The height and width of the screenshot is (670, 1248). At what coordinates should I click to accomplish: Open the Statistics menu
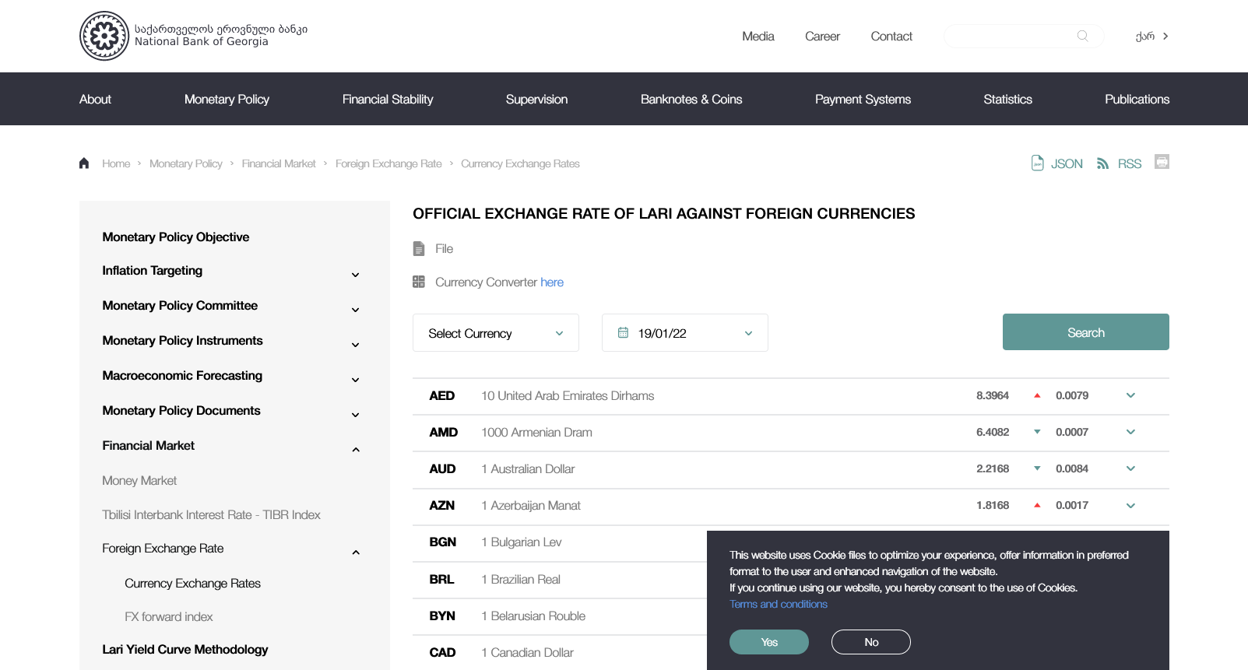click(x=1007, y=99)
